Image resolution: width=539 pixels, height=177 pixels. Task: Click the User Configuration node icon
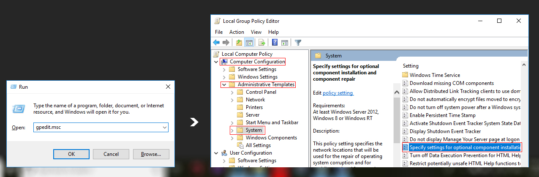(x=224, y=153)
